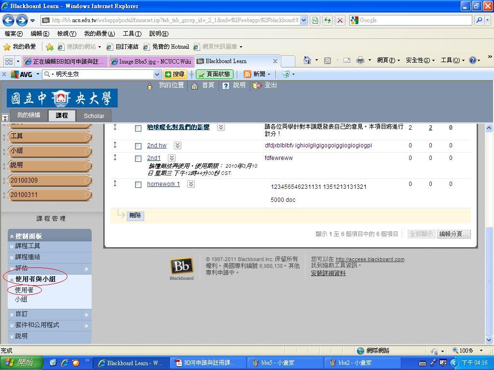The width and height of the screenshot is (494, 370).
Task: Click the IE Refresh page icon
Action: (328, 20)
